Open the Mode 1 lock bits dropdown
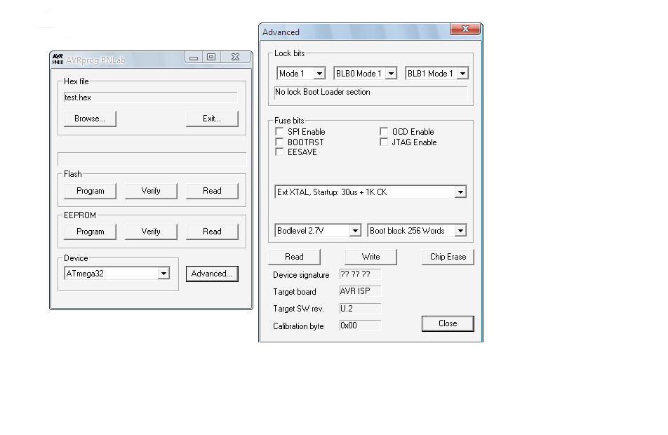This screenshot has height=435, width=668. click(319, 73)
